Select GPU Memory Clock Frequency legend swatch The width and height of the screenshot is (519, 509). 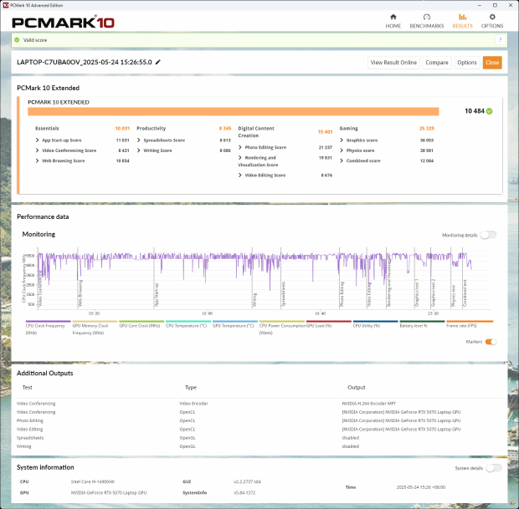coord(95,321)
